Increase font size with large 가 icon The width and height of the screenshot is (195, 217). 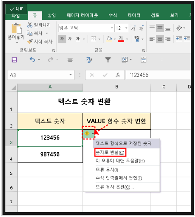[134, 28]
